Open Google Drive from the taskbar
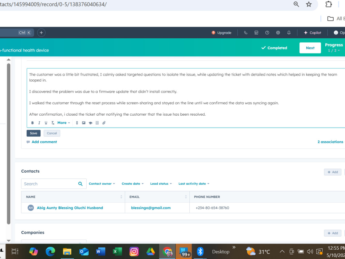The height and width of the screenshot is (259, 345). pos(151,251)
